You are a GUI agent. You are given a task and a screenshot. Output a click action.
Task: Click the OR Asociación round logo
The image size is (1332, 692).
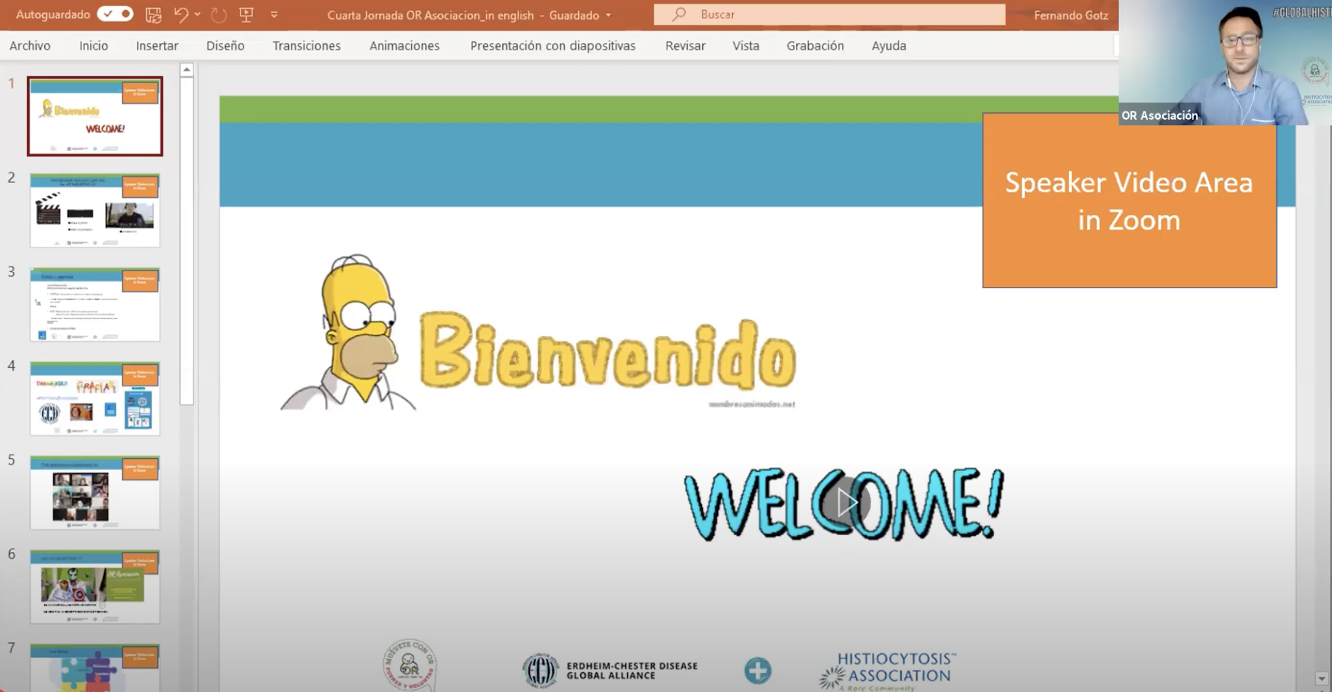(x=409, y=666)
